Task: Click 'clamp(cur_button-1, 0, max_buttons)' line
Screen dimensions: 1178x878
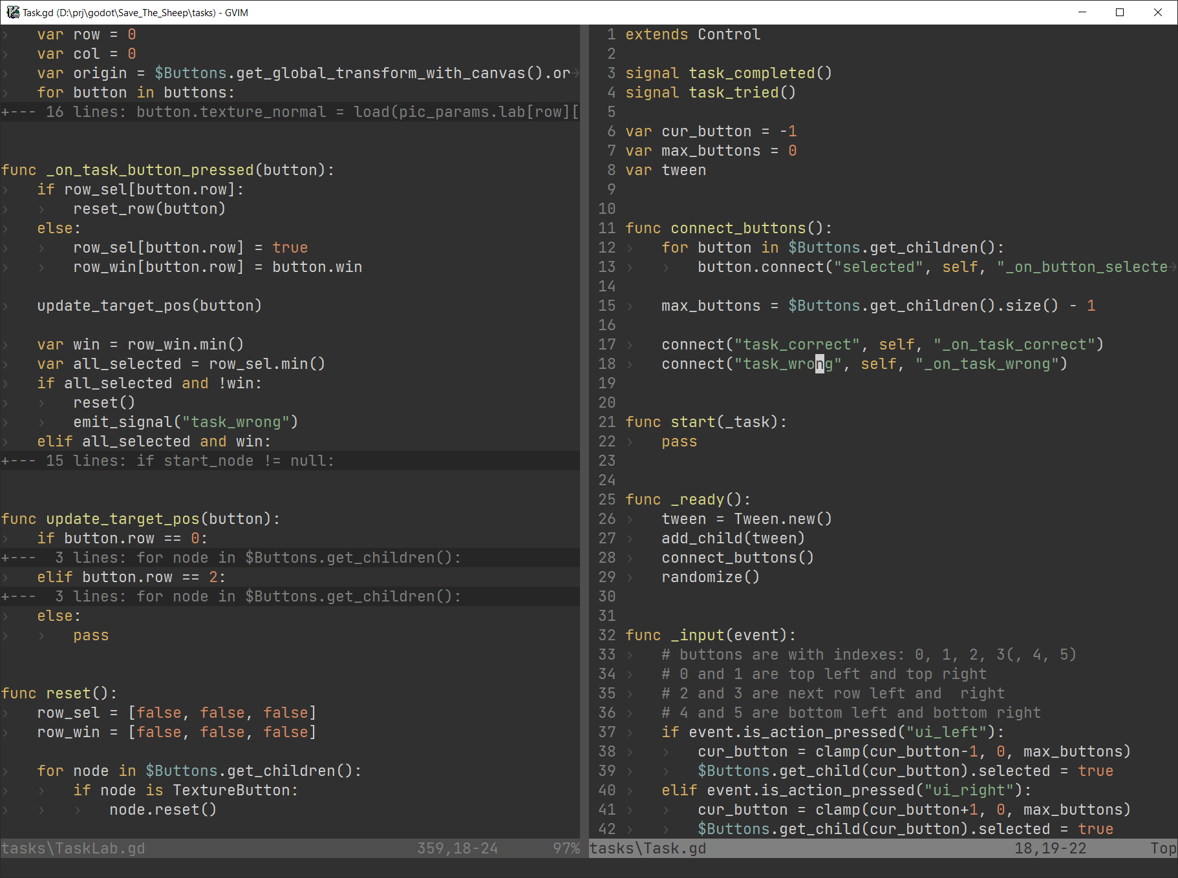Action: coord(914,751)
